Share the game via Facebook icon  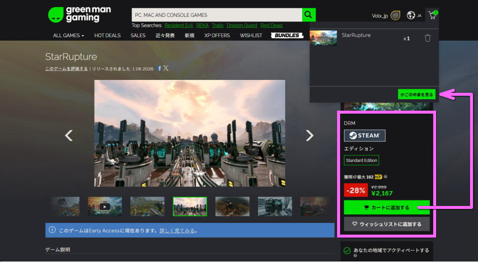click(x=159, y=68)
